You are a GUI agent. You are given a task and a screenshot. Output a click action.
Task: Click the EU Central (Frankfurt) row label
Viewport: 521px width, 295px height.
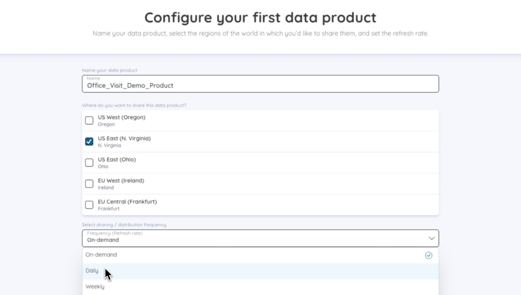coord(127,201)
